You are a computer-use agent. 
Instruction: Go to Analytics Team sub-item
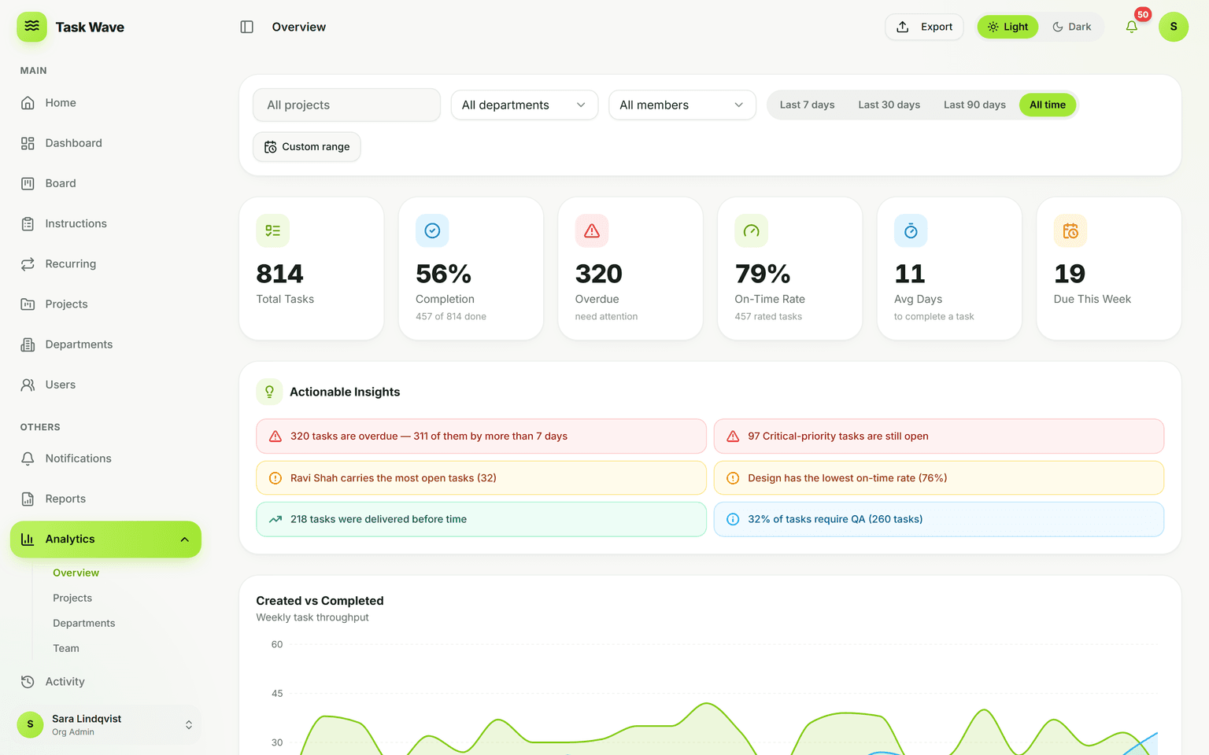tap(66, 648)
